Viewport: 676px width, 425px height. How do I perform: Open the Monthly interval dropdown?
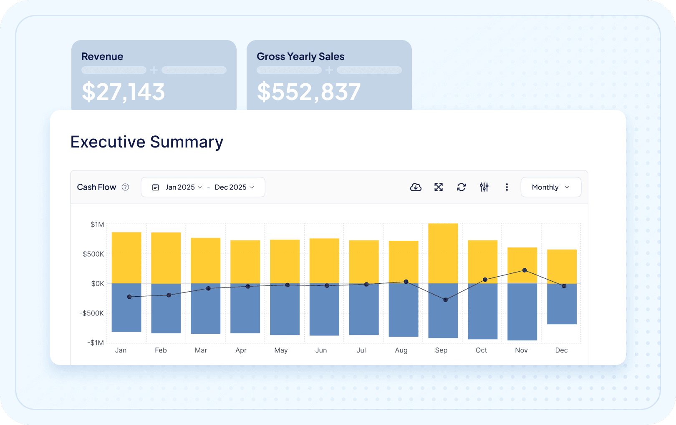[551, 187]
